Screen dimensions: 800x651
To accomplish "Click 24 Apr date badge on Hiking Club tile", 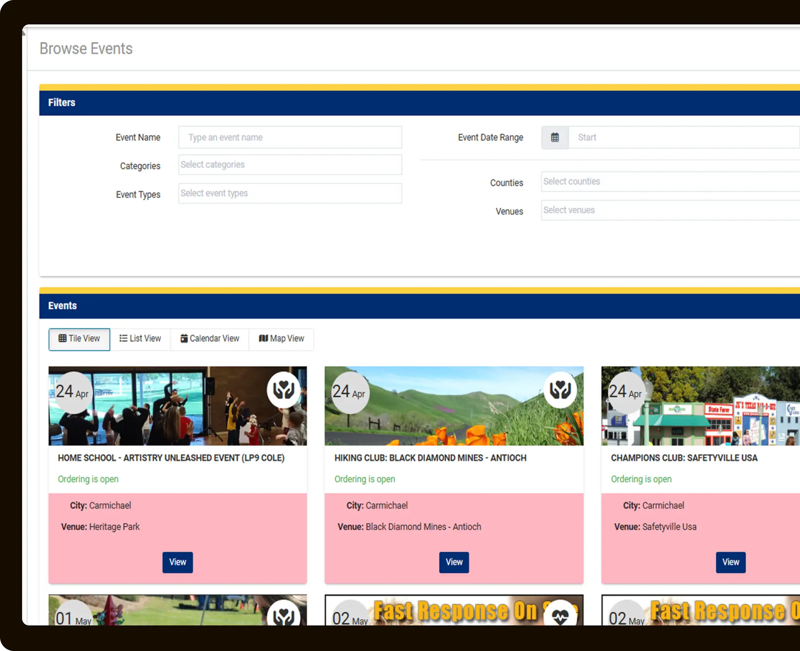I will pyautogui.click(x=348, y=392).
